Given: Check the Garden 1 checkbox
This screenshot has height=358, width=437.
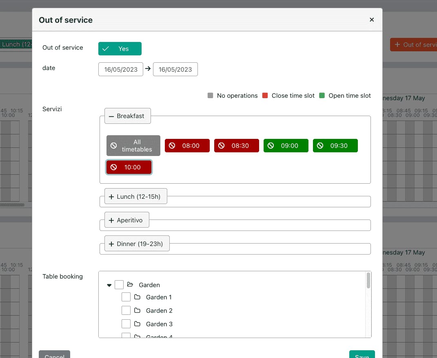Looking at the screenshot, I should 126,297.
